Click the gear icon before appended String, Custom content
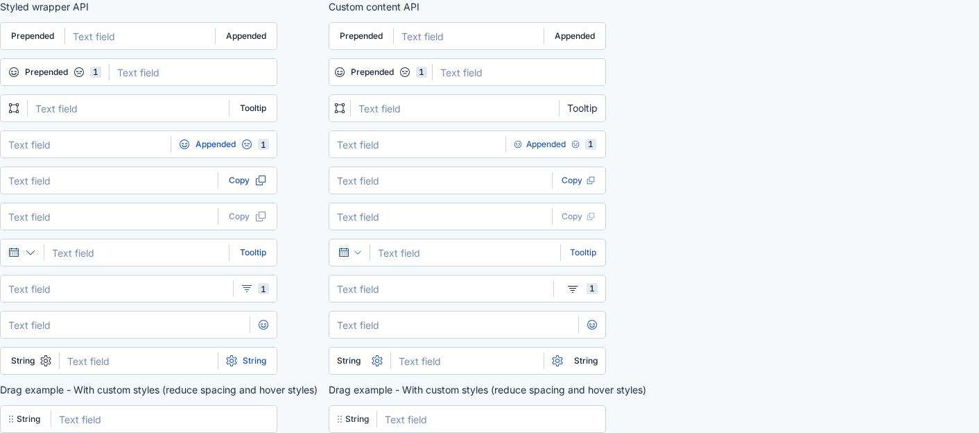This screenshot has height=433, width=979. (557, 361)
